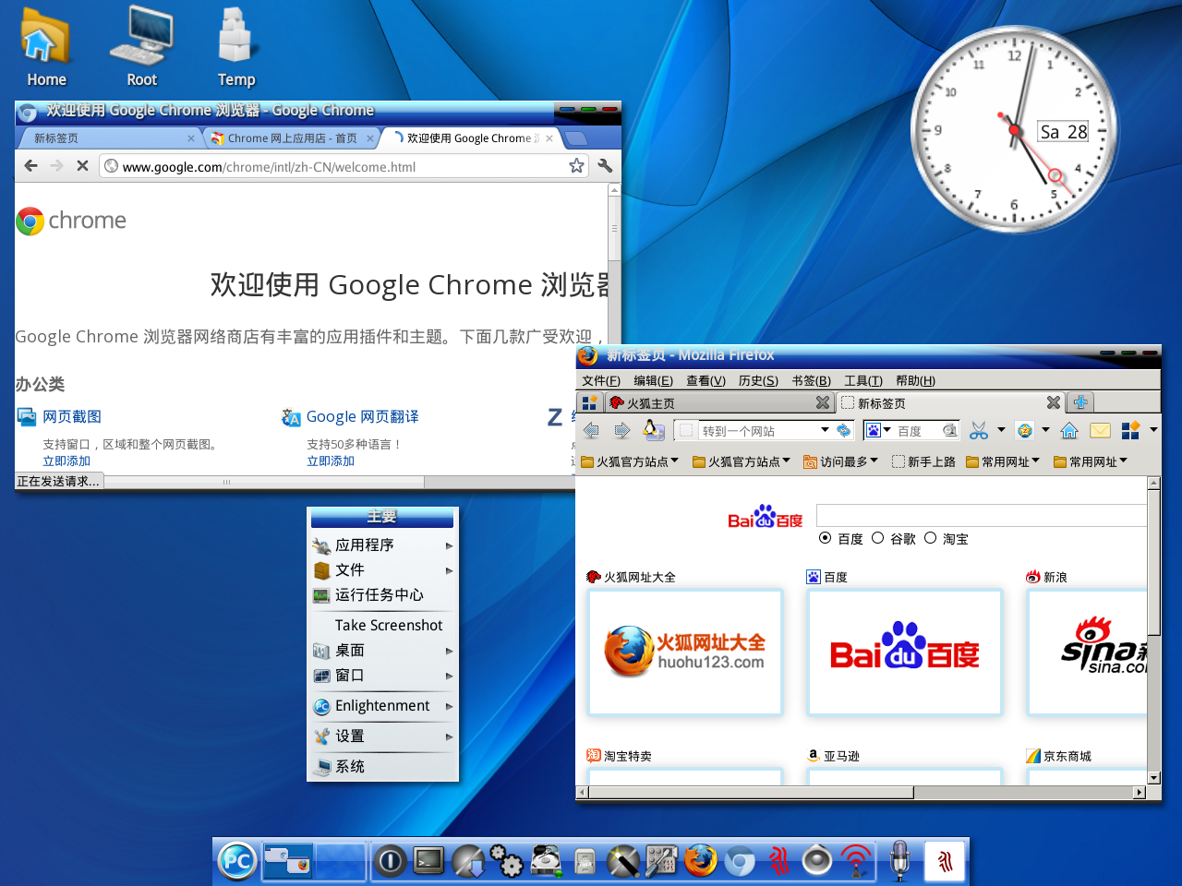Viewport: 1182px width, 886px height.
Task: Click the Baidu search input field
Action: pos(982,515)
